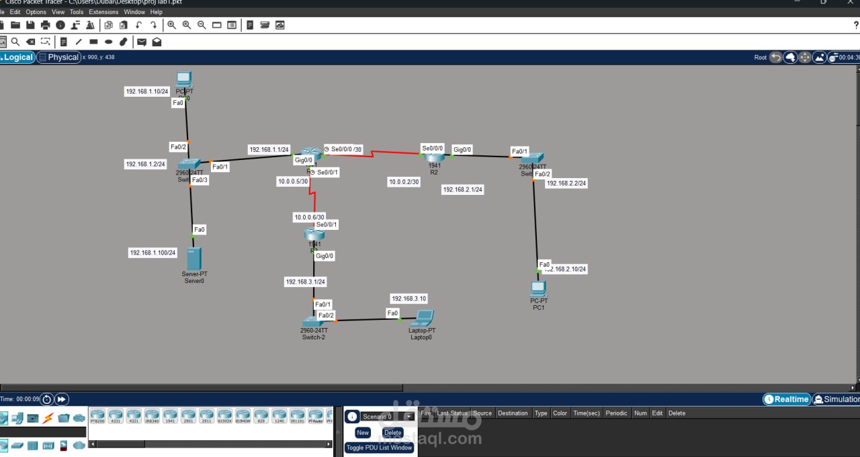Select the Draw Line tool
The height and width of the screenshot is (457, 860).
(79, 42)
